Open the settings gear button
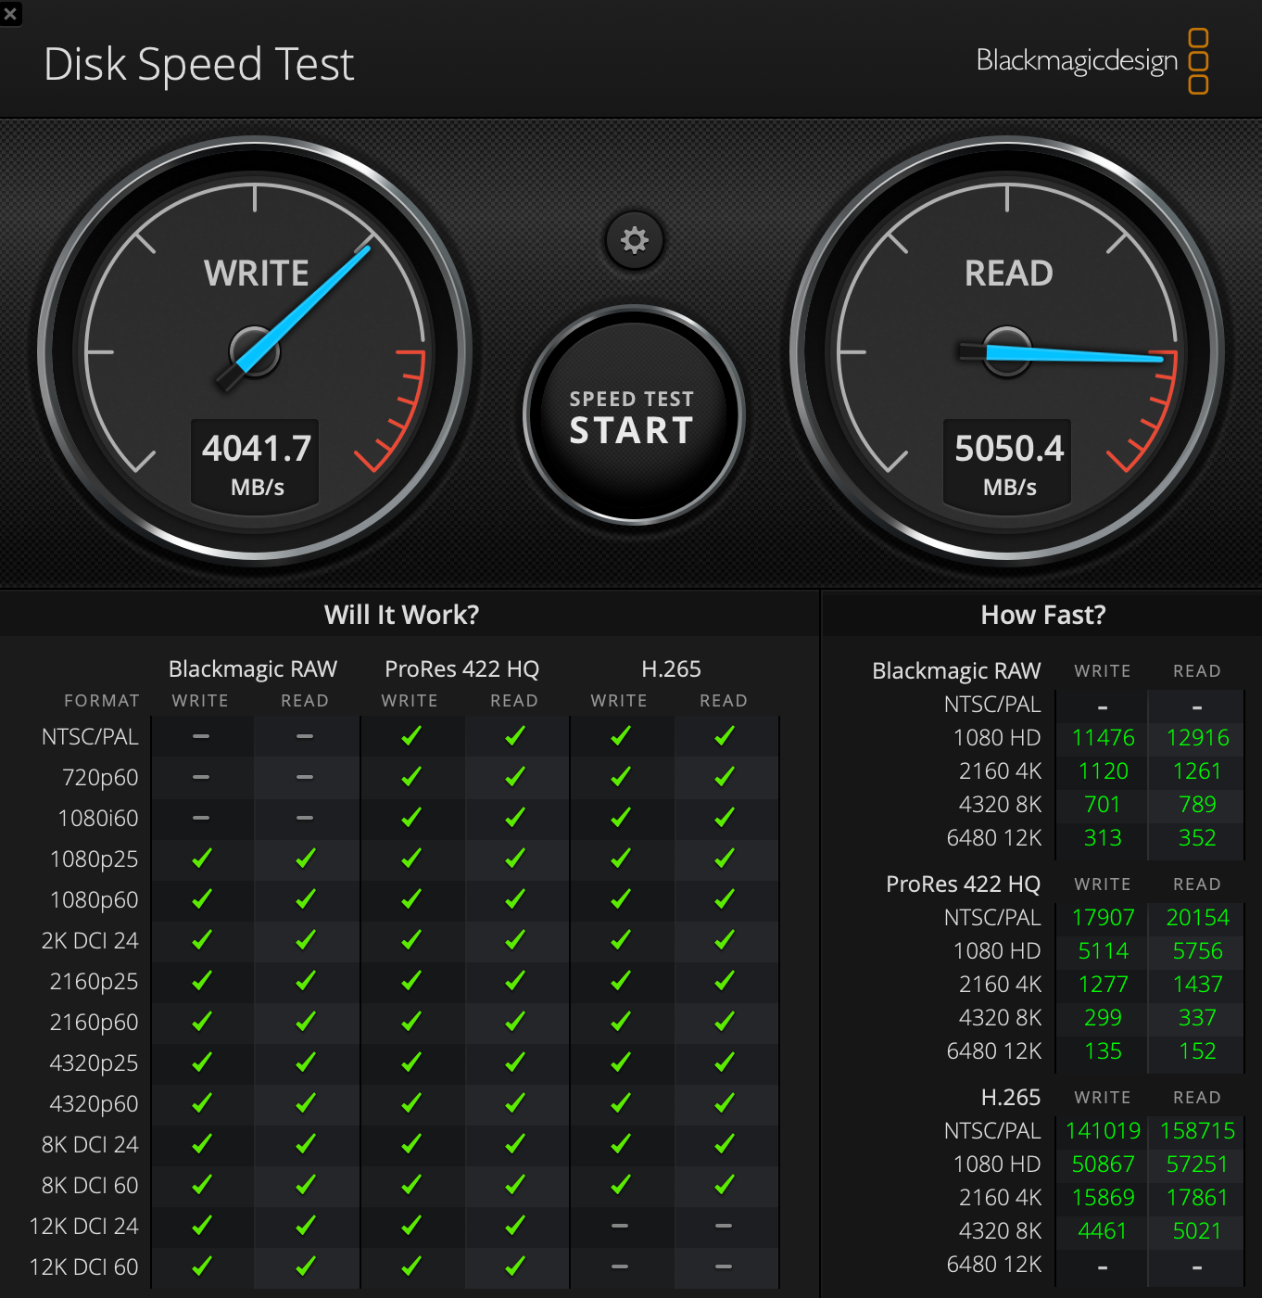Image resolution: width=1262 pixels, height=1298 pixels. click(635, 241)
